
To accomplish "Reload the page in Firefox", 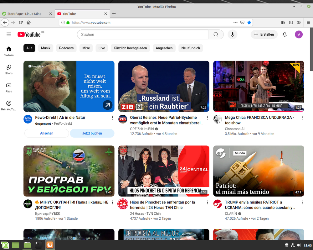I will (21, 22).
